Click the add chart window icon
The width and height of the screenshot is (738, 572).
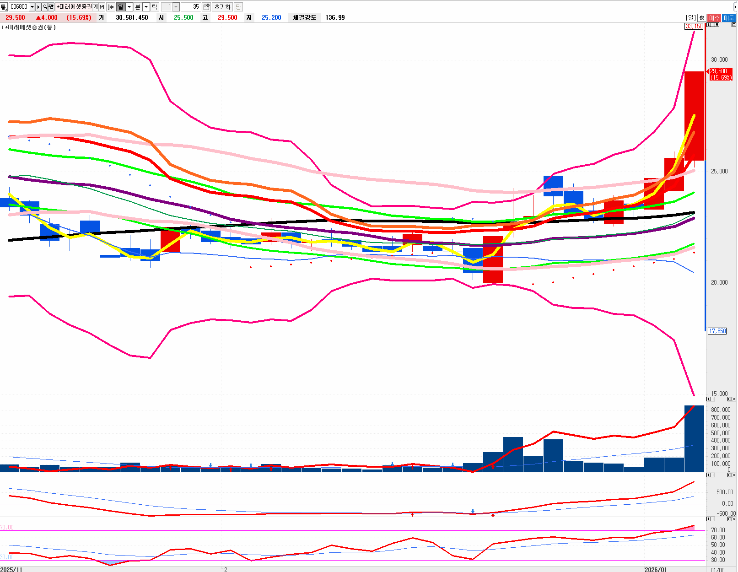coord(206,7)
